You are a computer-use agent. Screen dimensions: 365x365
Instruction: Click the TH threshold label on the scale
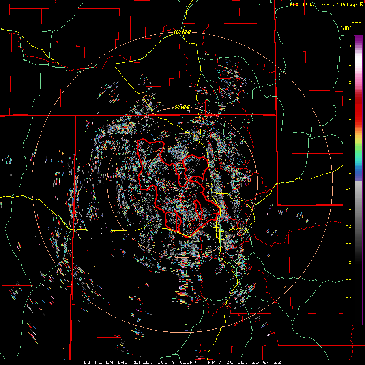(348, 316)
